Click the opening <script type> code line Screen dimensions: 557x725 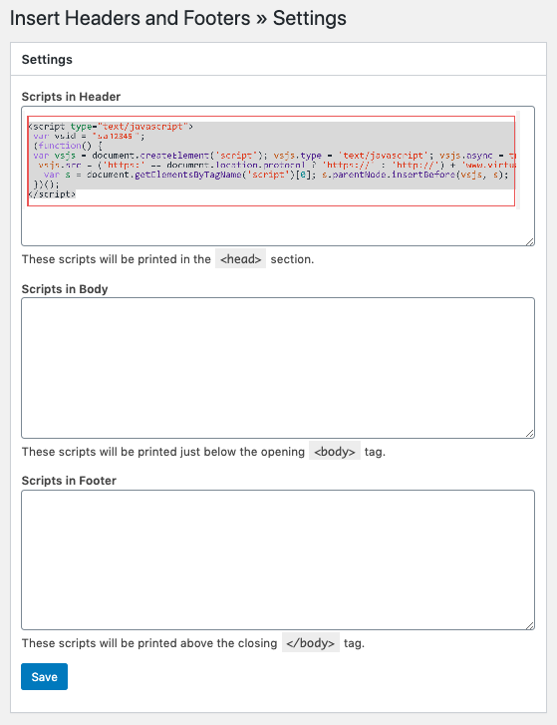pyautogui.click(x=111, y=127)
